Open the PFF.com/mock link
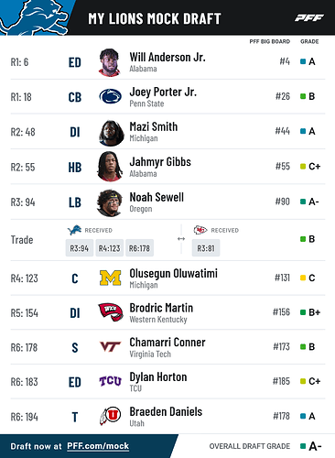 point(98,446)
